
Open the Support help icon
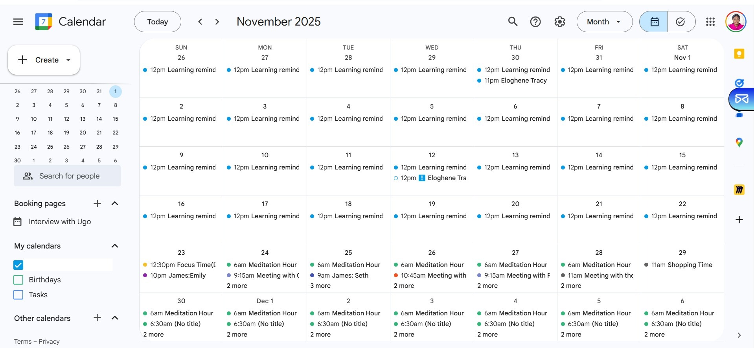535,22
